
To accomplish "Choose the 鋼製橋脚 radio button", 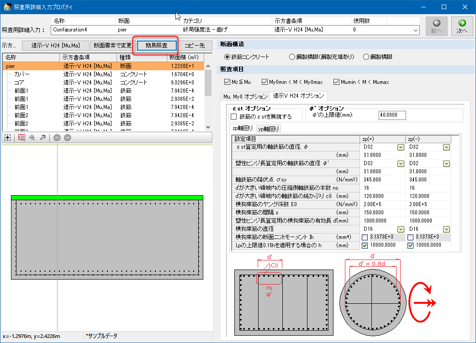I will pyautogui.click(x=366, y=57).
